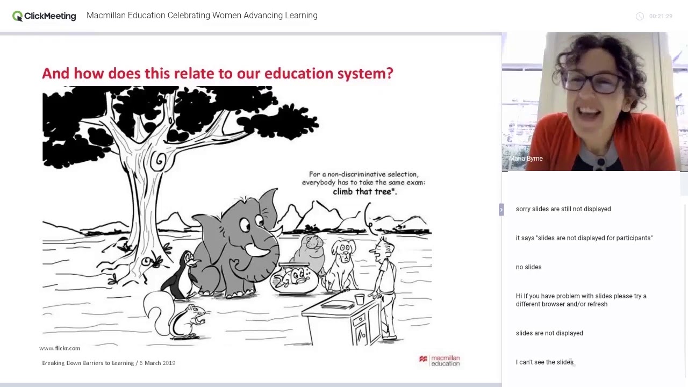
Task: Collapse the chat panel with the arrow tab
Action: tap(501, 210)
